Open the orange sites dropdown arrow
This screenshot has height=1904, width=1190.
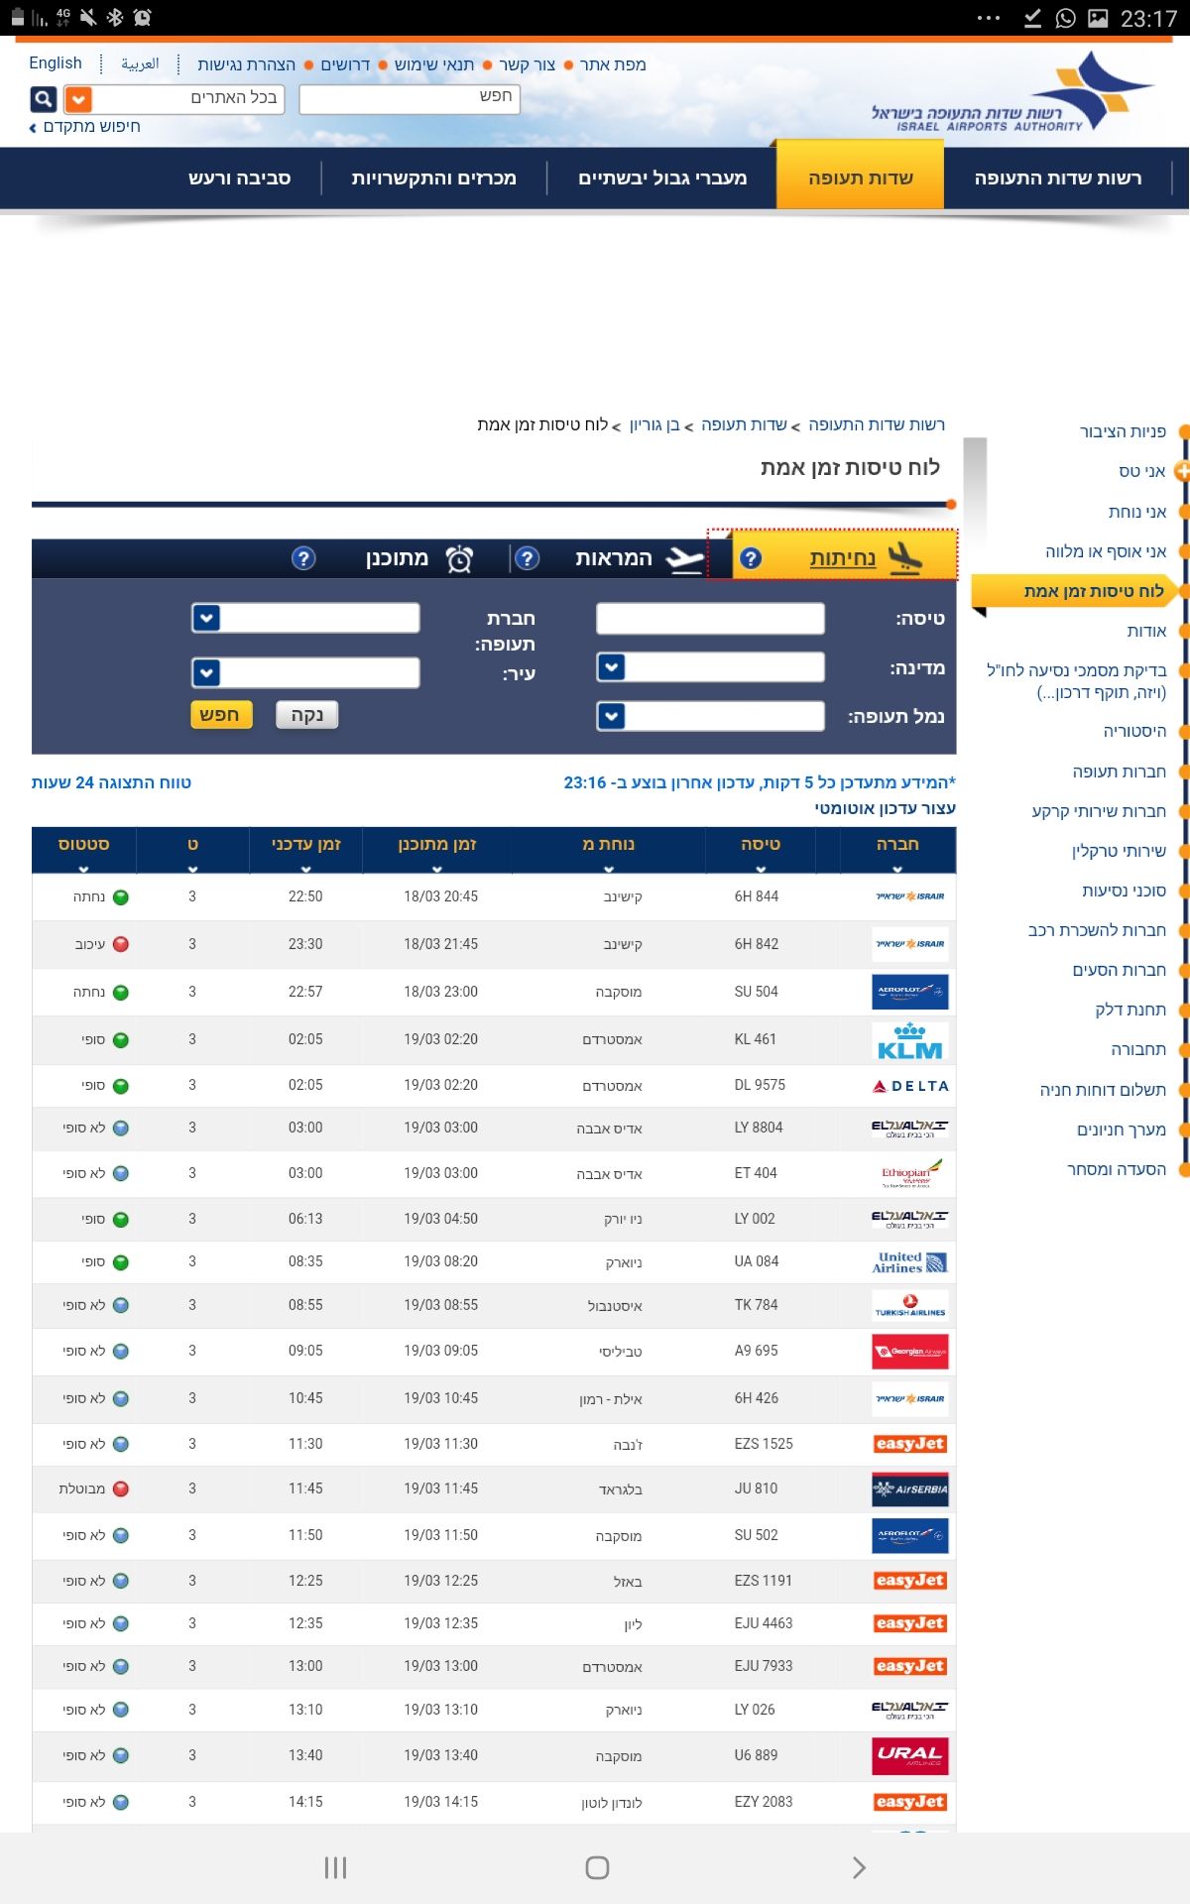coord(77,99)
